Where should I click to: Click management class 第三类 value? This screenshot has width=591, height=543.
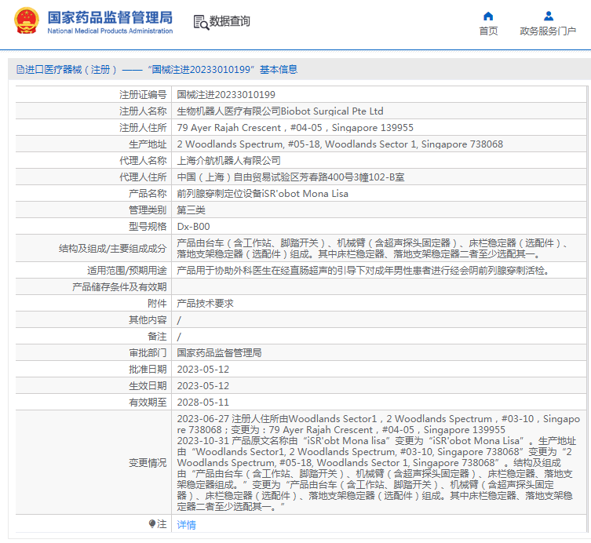coord(191,210)
